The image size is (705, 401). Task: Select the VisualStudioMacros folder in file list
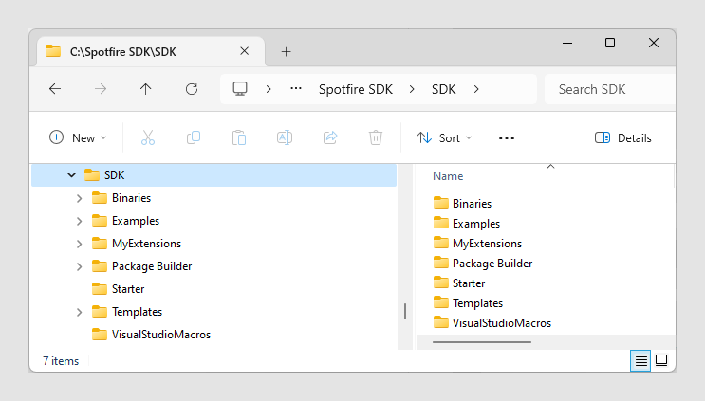click(492, 323)
